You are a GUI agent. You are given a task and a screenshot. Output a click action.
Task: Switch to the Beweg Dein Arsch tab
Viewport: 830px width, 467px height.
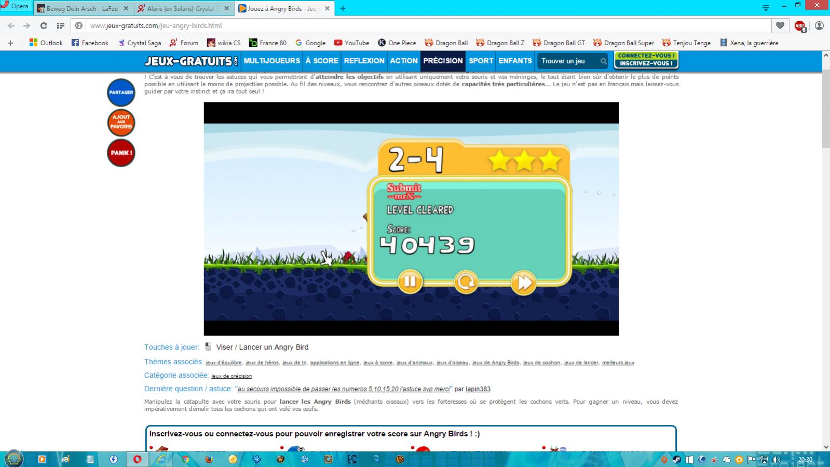point(80,8)
